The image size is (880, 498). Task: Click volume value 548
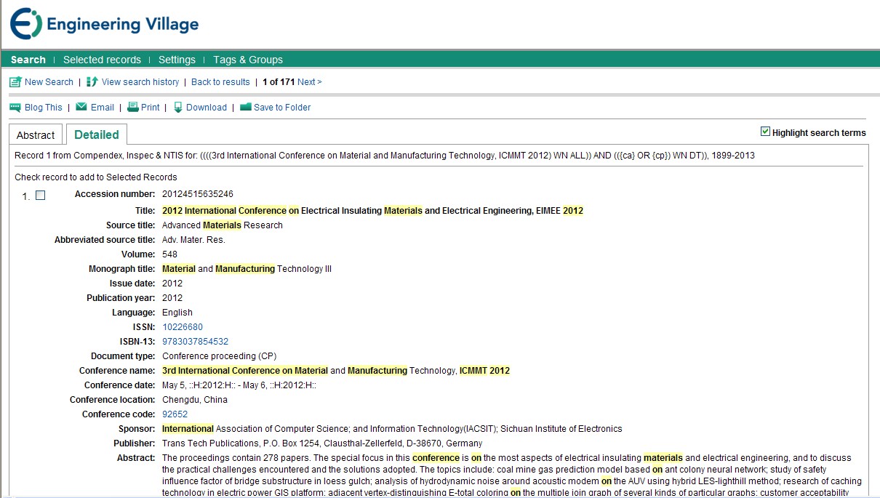[x=169, y=254]
